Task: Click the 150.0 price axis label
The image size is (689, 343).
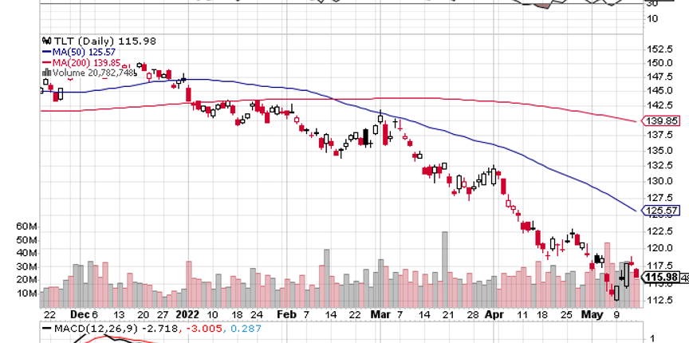Action: click(659, 63)
